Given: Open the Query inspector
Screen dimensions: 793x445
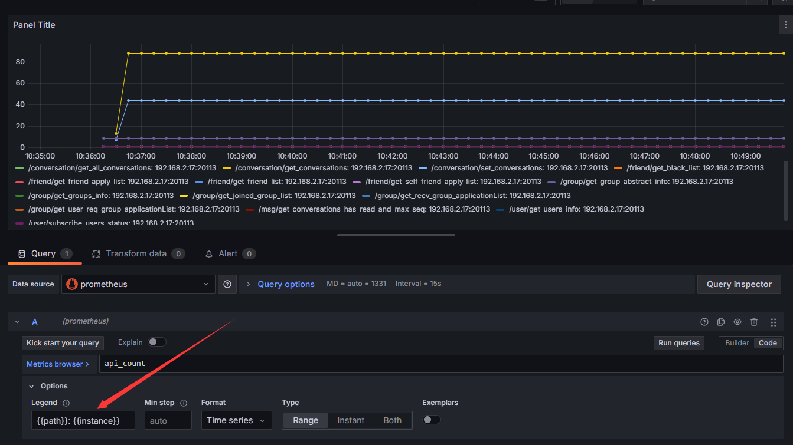Looking at the screenshot, I should click(739, 284).
